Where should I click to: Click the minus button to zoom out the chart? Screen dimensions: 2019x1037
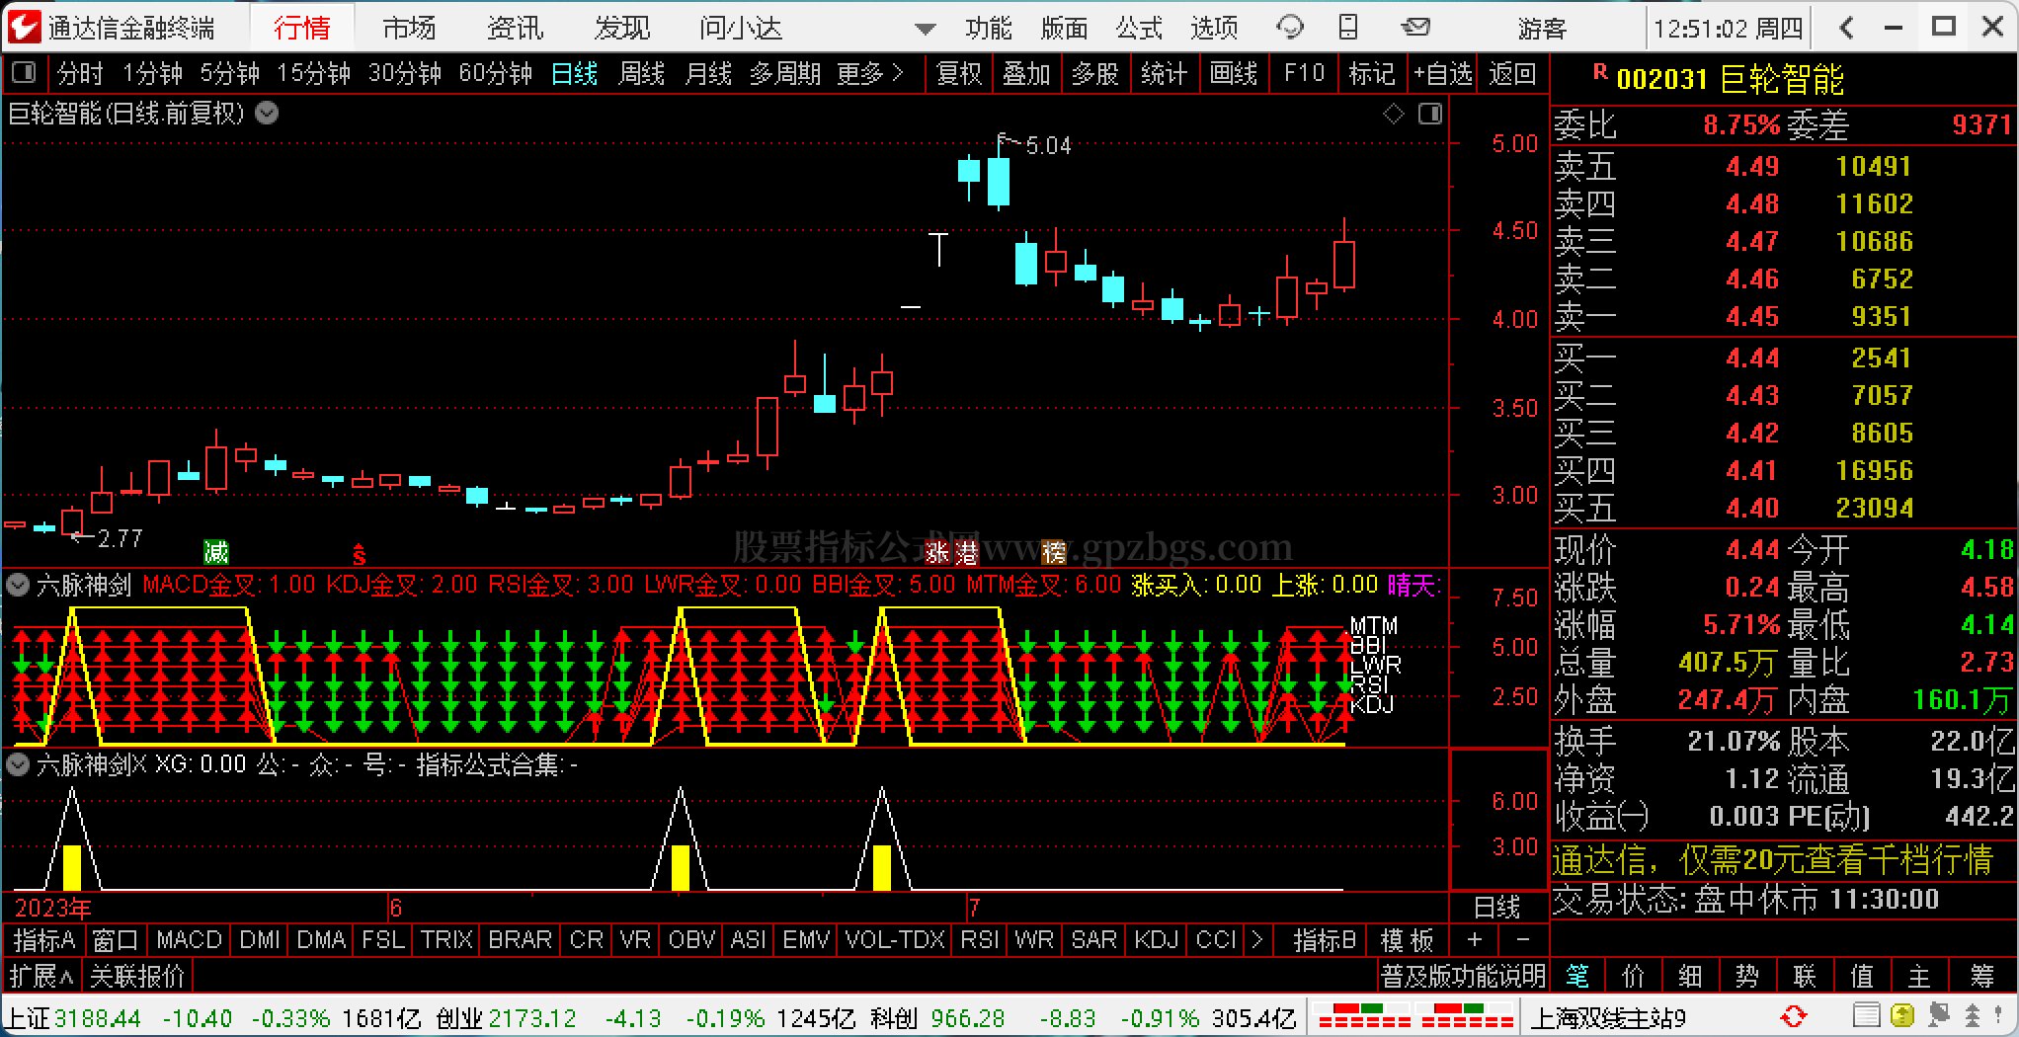click(x=1522, y=939)
